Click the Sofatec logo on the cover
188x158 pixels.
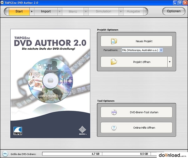[82, 130]
